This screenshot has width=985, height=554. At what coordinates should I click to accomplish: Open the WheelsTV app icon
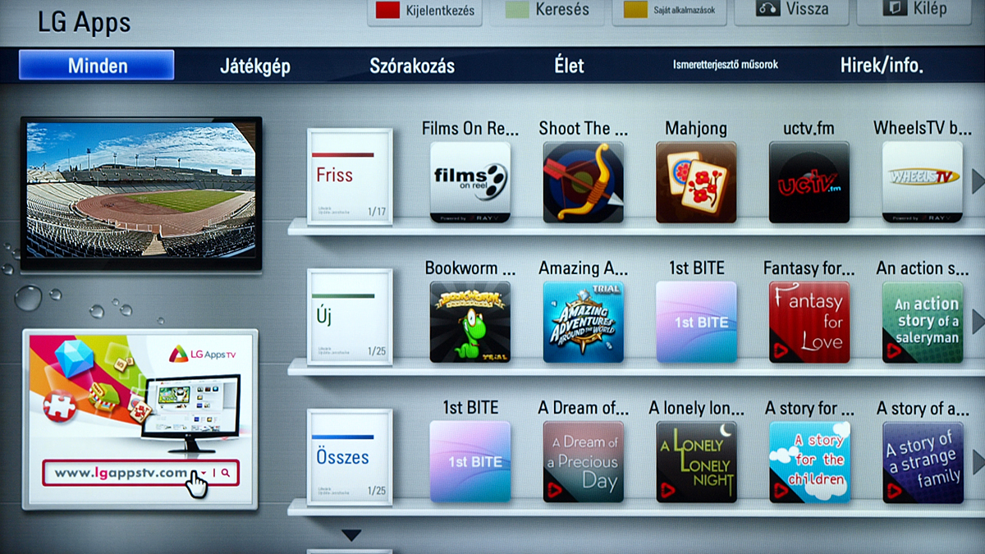click(x=923, y=182)
